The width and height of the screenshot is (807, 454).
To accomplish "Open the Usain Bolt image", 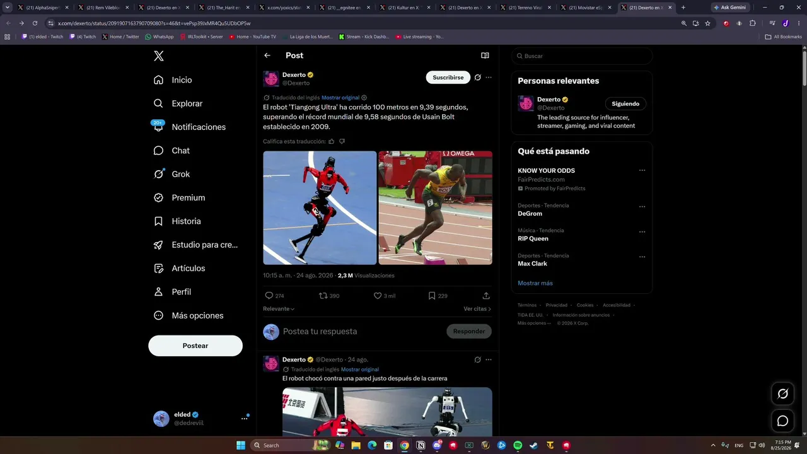I will 435,207.
